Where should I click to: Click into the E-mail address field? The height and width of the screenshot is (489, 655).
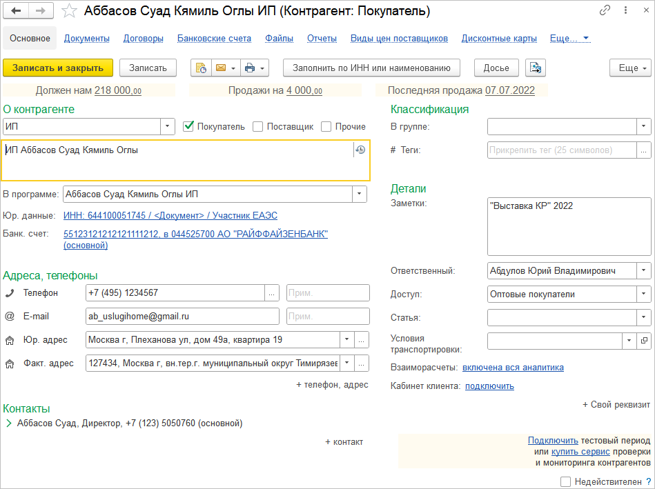(x=182, y=317)
